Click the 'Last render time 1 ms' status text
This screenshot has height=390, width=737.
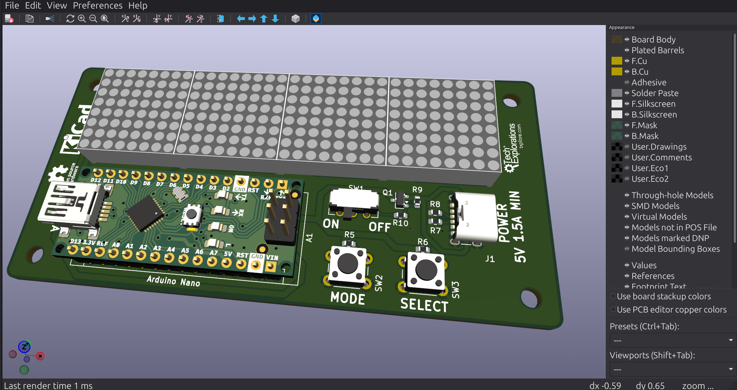(x=48, y=385)
